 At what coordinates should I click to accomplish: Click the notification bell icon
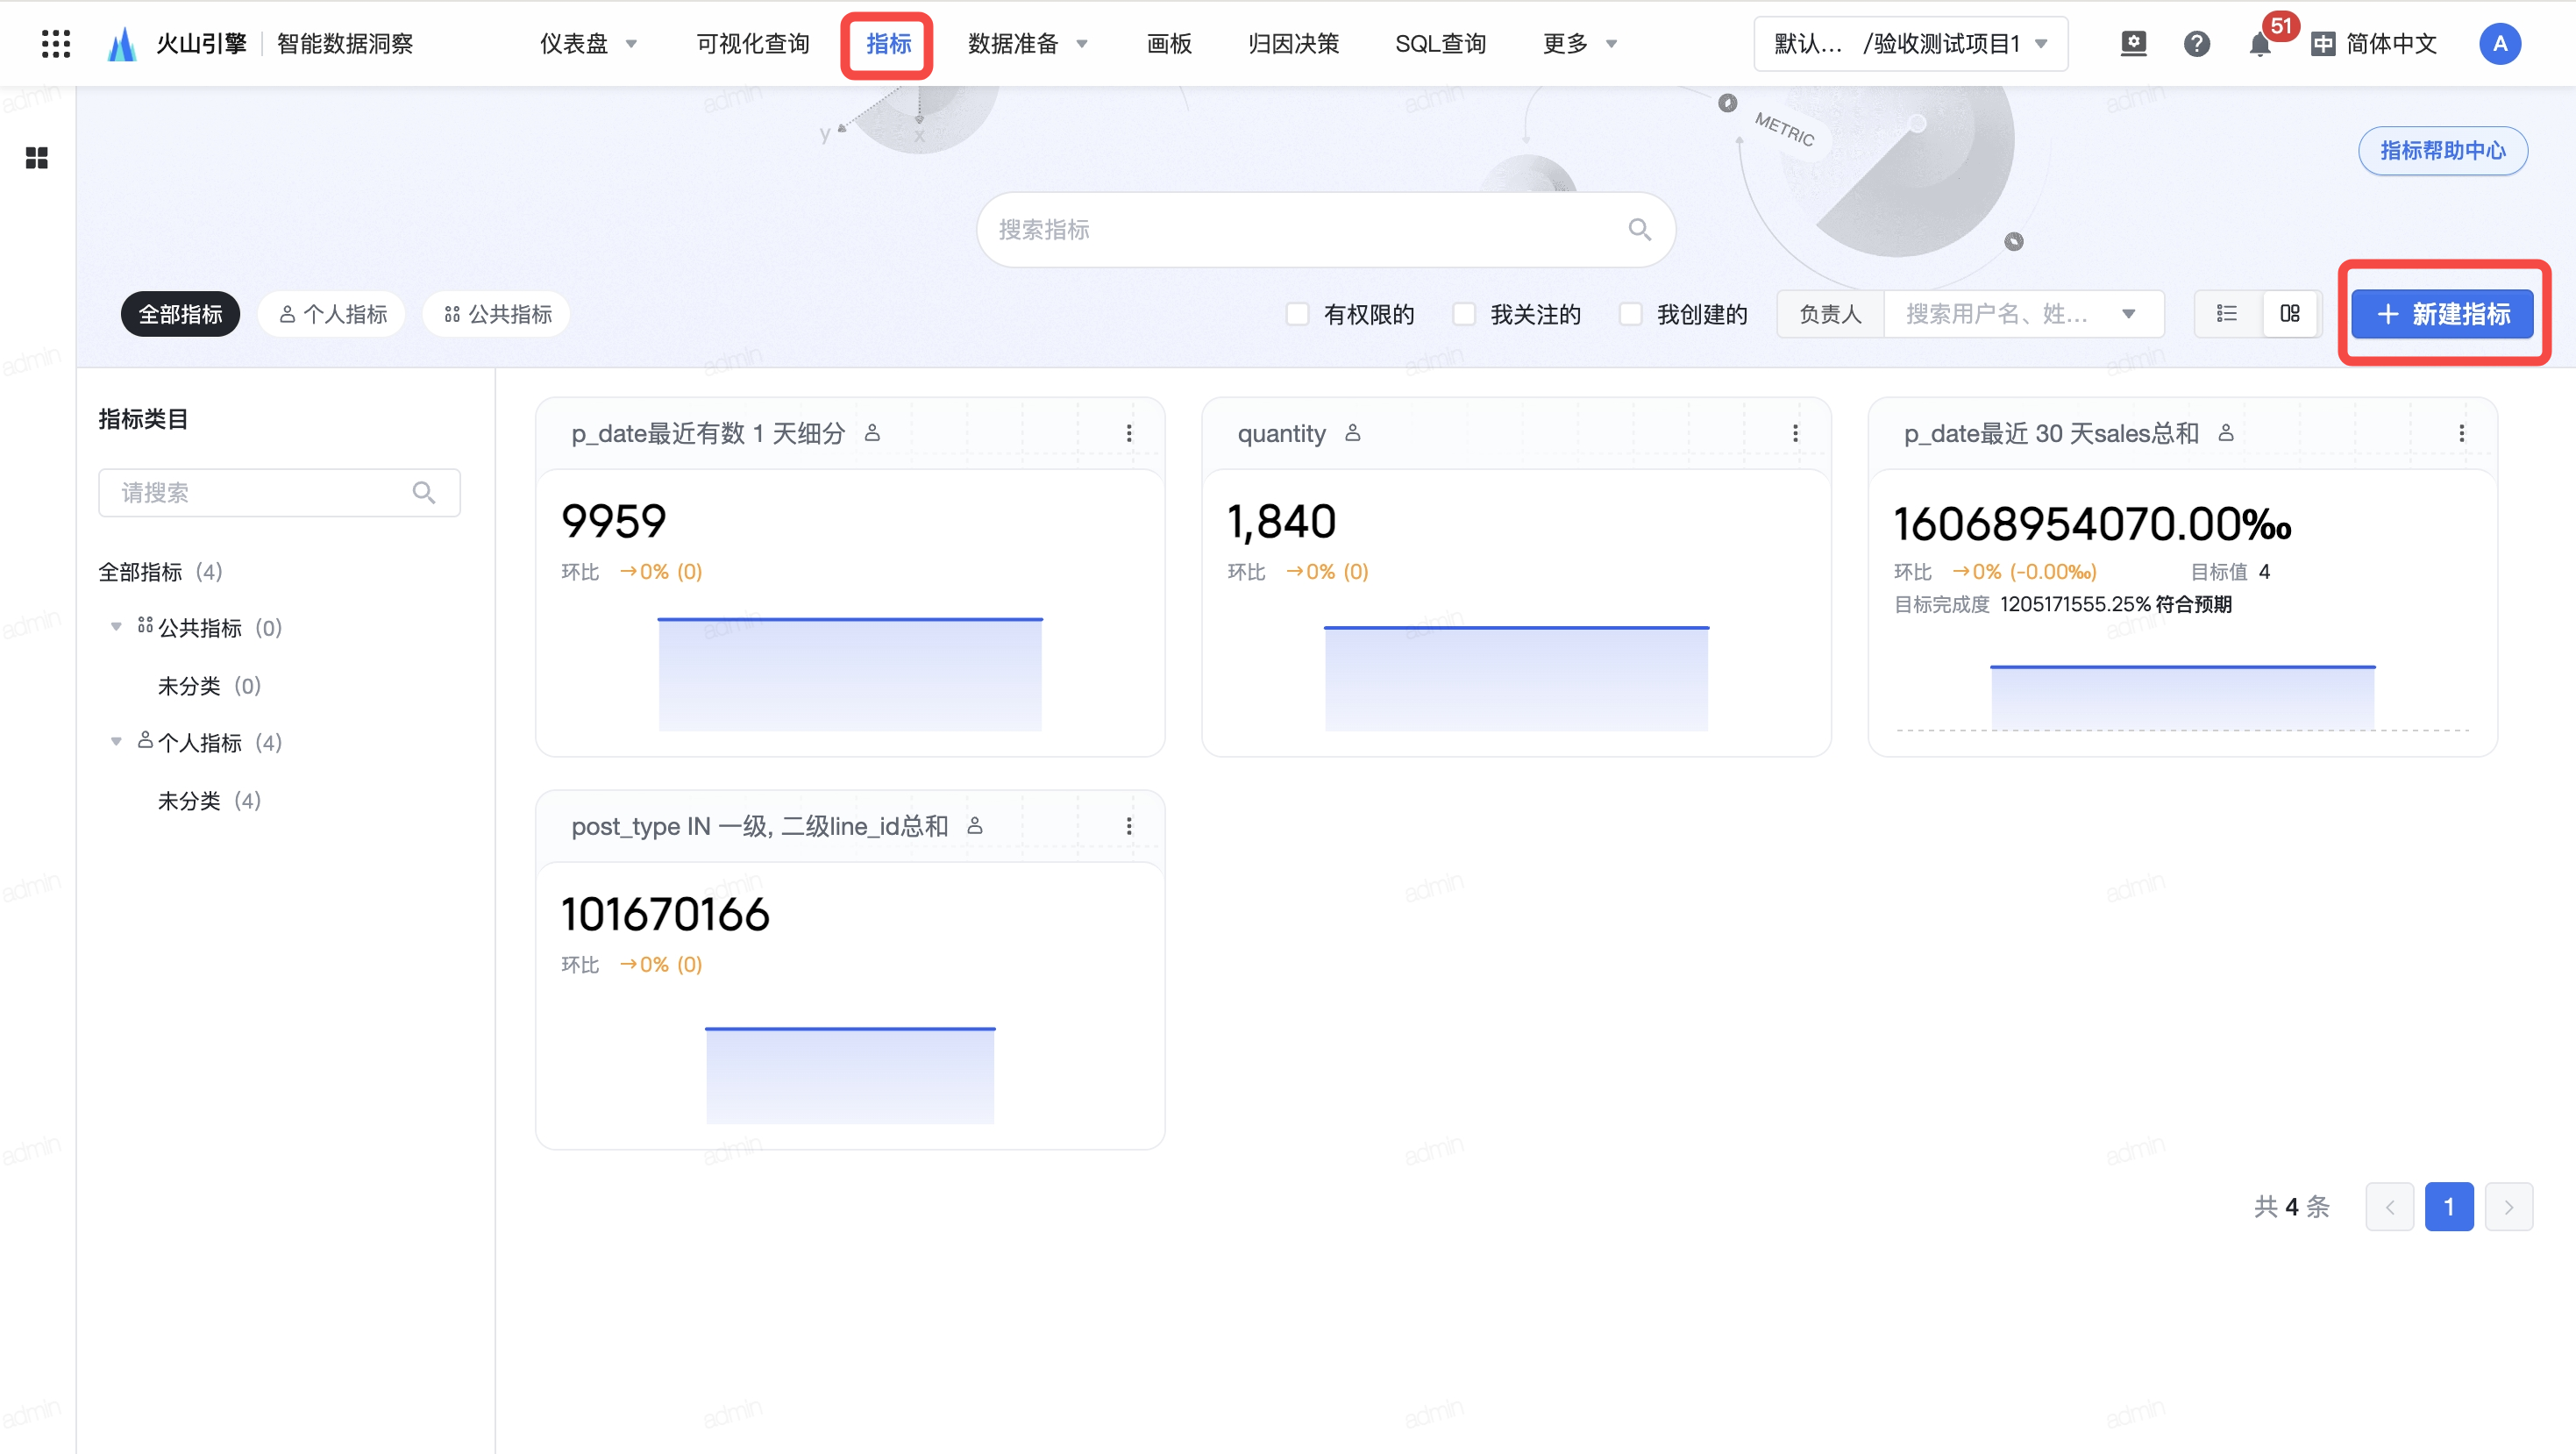(x=2259, y=44)
